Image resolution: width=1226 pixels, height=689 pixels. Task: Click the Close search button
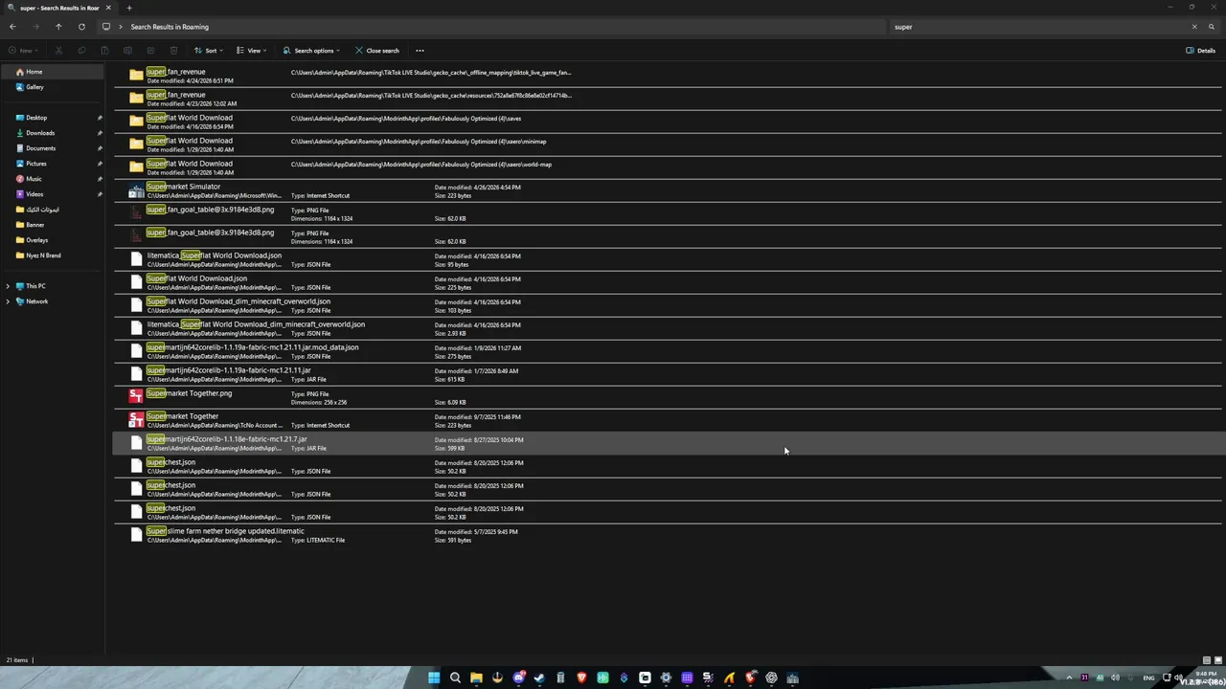tap(377, 51)
